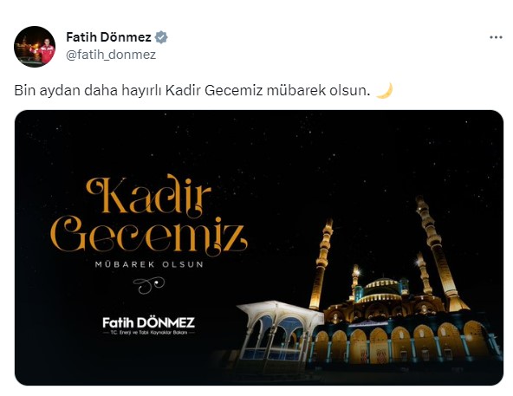Click the left minaret of the mosque
513x396 pixels.
click(321, 264)
